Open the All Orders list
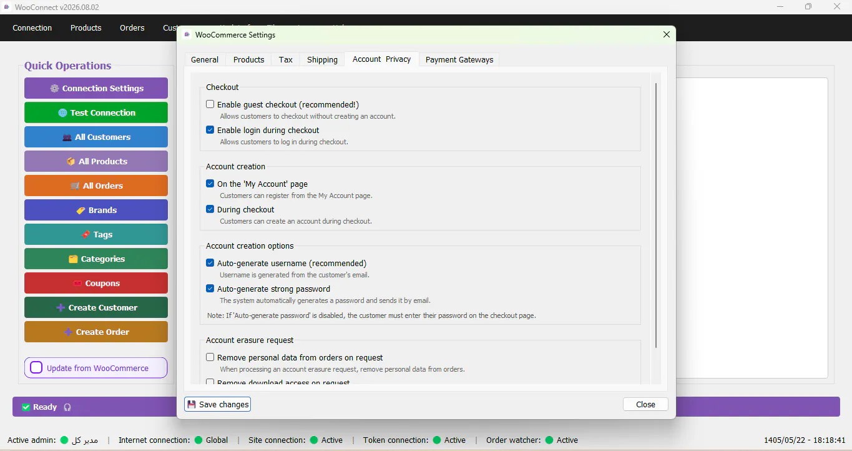 96,186
